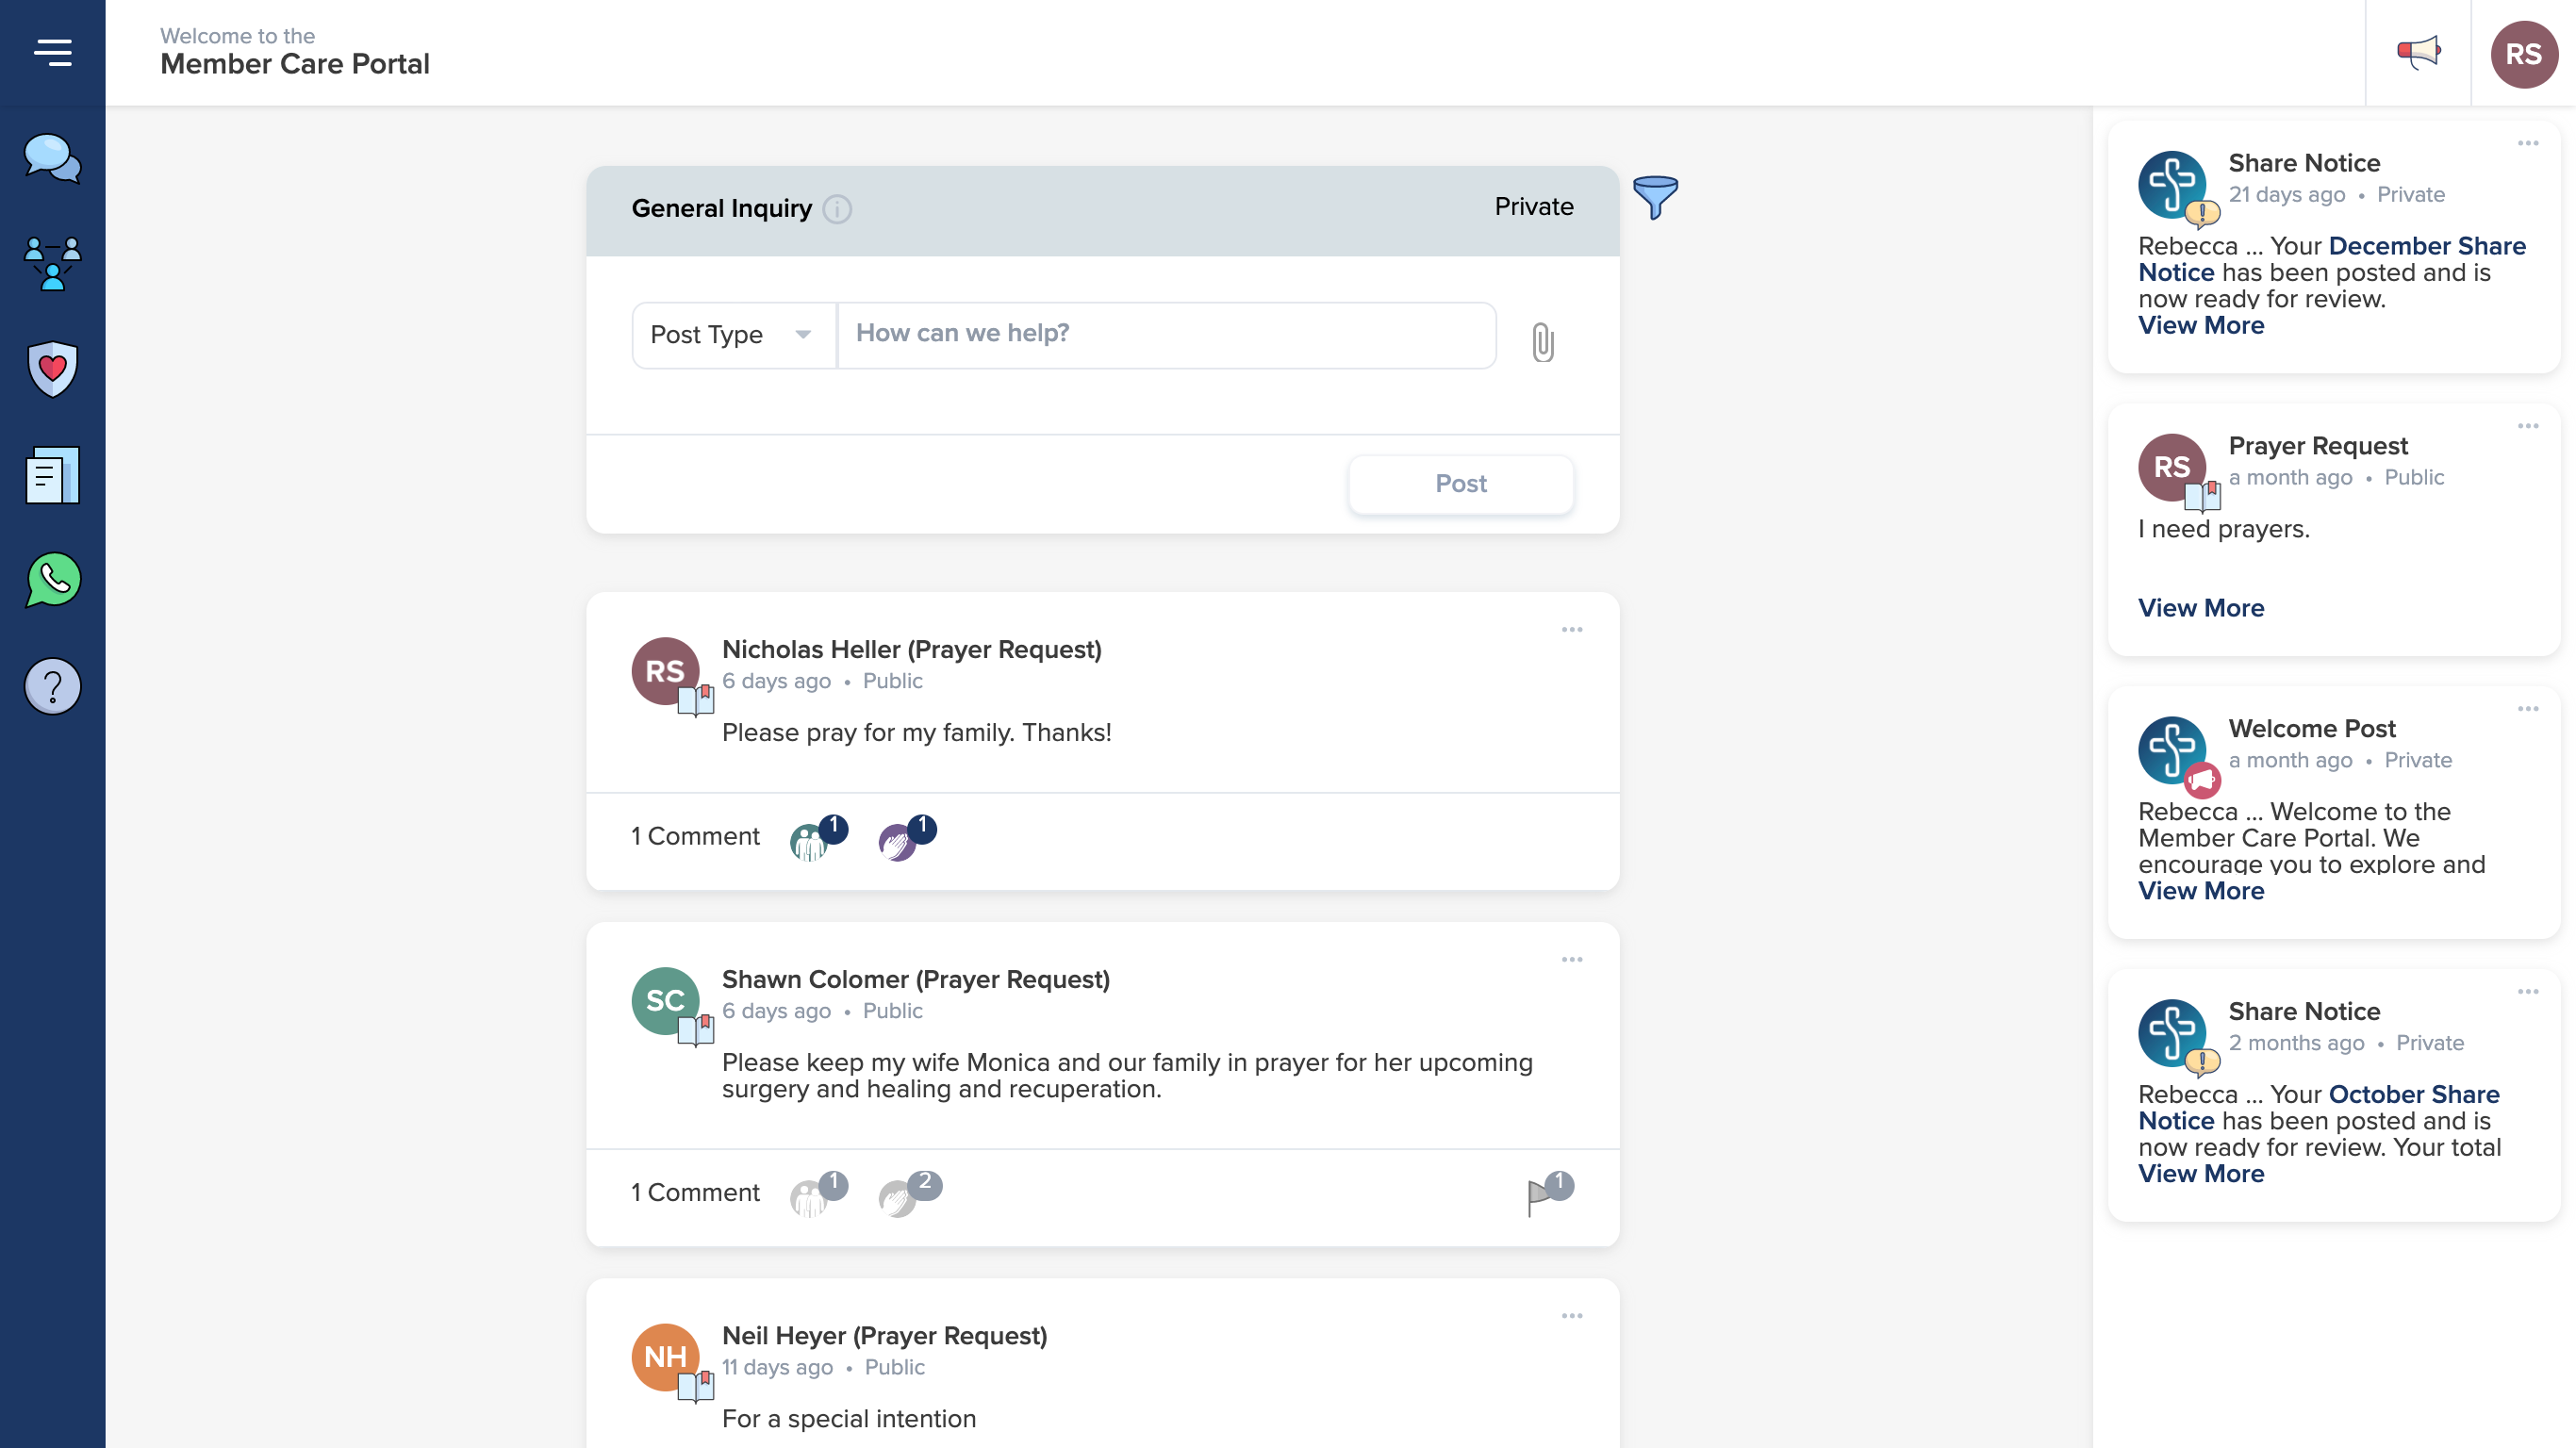Open the documents sidebar icon

pos(52,475)
